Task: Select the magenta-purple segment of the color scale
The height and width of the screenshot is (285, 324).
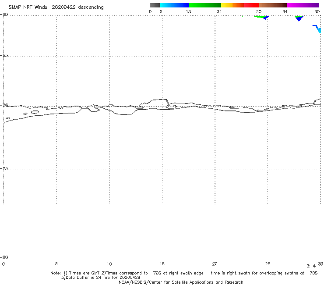Action: click(303, 5)
